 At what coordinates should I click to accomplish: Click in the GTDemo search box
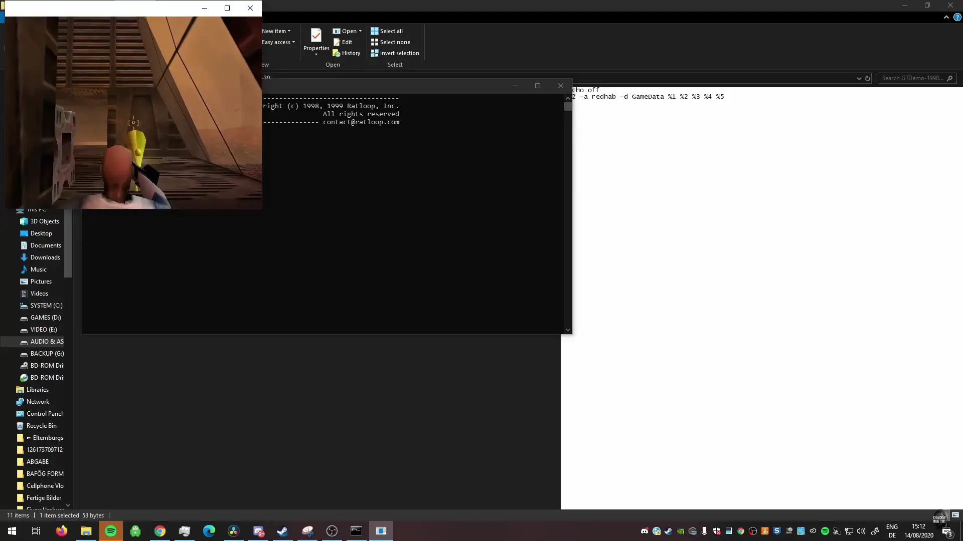click(x=915, y=78)
